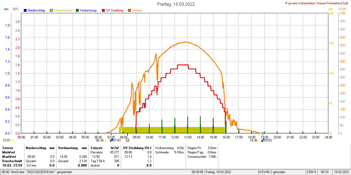351x175 pixels.
Task: Click the UV-I axis unit label
Action: click(x=16, y=9)
